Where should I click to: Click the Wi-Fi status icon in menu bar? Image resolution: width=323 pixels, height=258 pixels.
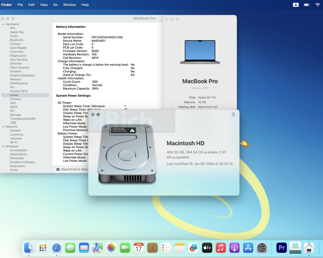tap(317, 5)
